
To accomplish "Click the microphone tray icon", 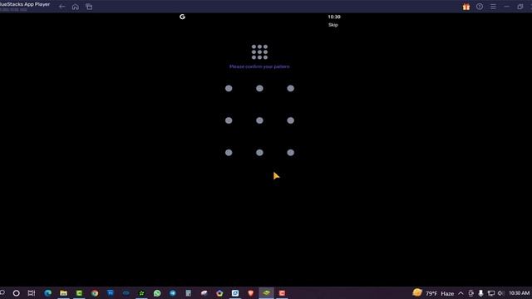I will point(480,293).
